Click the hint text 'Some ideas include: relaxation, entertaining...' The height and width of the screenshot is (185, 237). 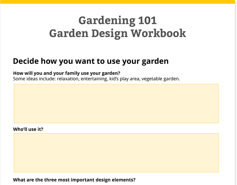96,79
